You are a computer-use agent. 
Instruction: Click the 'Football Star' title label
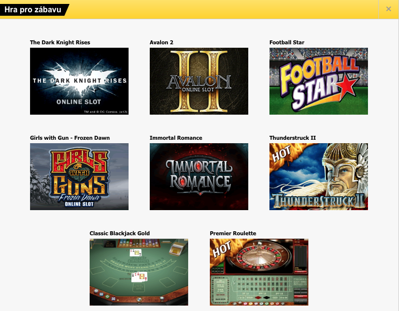coord(287,42)
